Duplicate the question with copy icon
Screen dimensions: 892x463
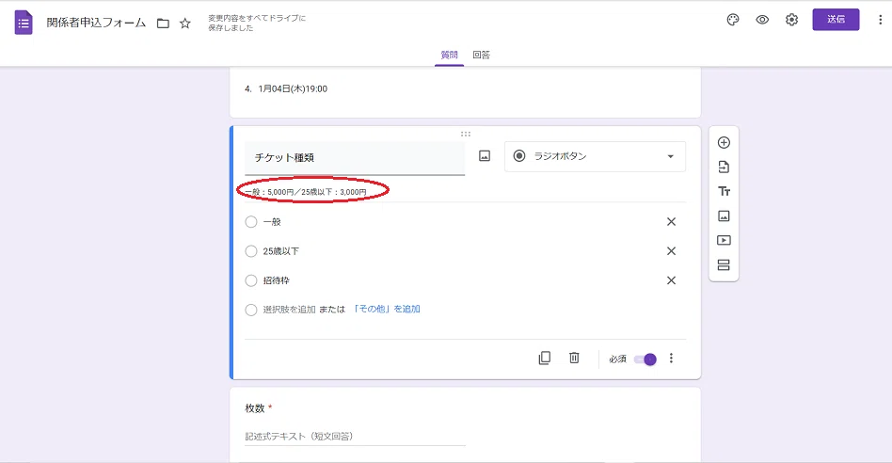[x=545, y=358]
